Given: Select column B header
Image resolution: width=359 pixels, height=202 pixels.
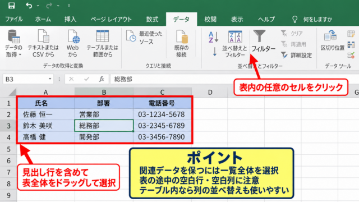Looking at the screenshot, I should coord(104,92).
